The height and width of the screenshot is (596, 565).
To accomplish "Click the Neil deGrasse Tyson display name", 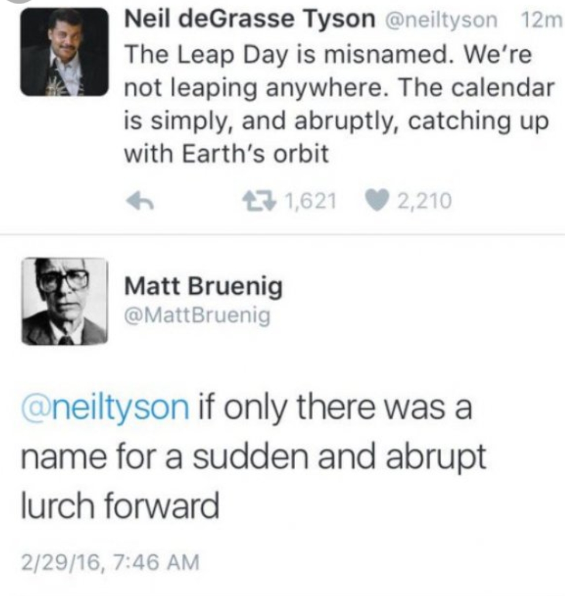I will coord(250,19).
